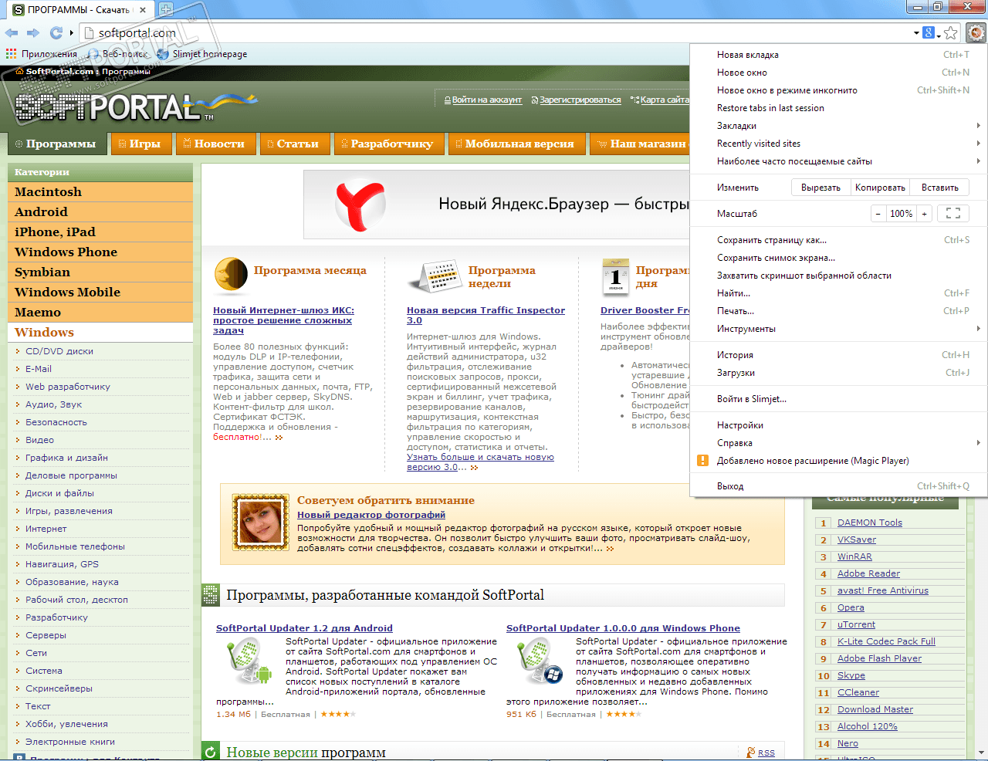Screen dimensions: 988x761
Task: Open a new tab with the plus button
Action: 166,9
